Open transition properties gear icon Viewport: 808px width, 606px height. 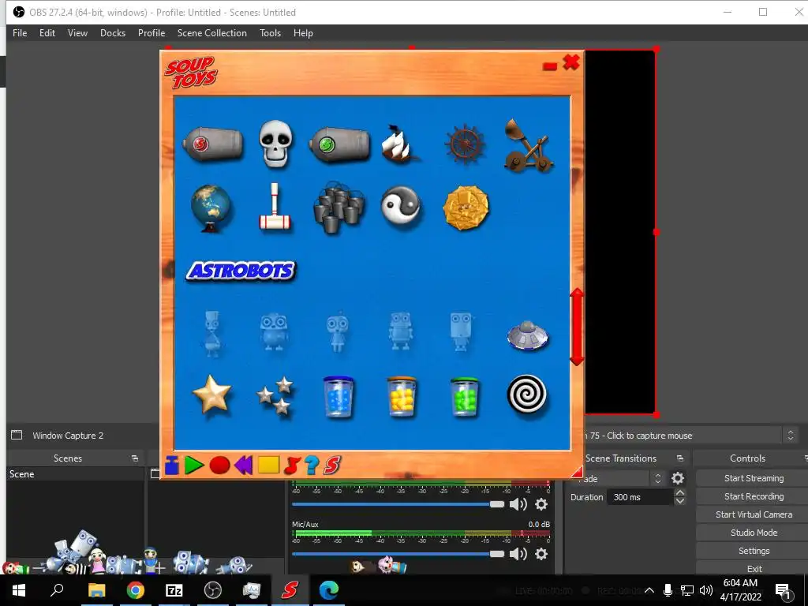click(x=678, y=479)
